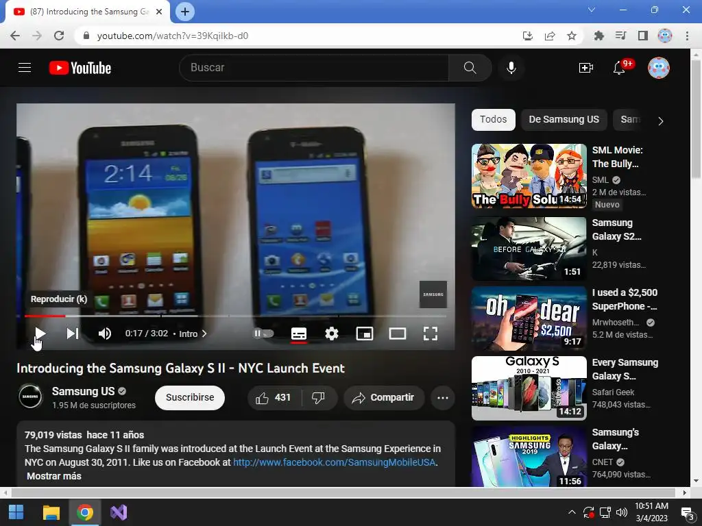Activate miniplayer mode icon
This screenshot has height=526, width=702.
pyautogui.click(x=365, y=334)
